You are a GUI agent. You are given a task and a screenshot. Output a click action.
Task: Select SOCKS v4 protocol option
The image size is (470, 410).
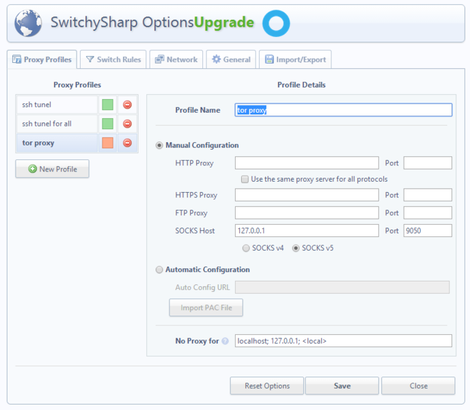(247, 248)
